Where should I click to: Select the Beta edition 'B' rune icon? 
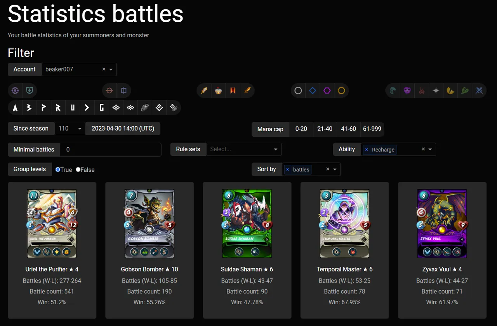click(x=30, y=108)
